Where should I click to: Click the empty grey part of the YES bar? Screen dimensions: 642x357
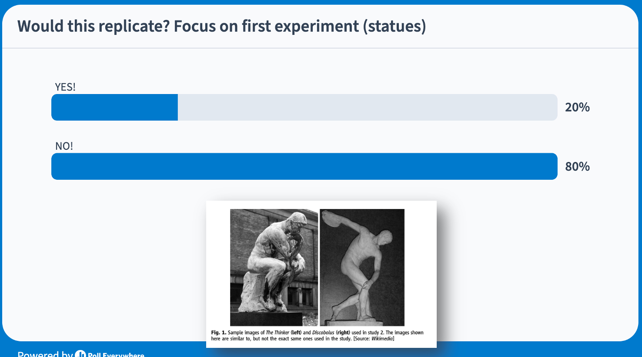point(367,108)
